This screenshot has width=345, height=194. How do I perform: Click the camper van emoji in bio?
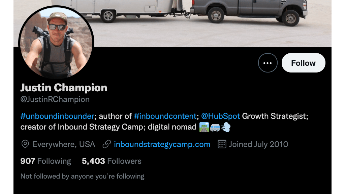(215, 127)
